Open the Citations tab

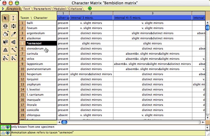click(75, 9)
